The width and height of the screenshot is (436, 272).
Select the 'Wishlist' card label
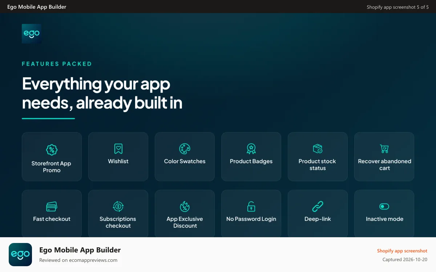(118, 161)
